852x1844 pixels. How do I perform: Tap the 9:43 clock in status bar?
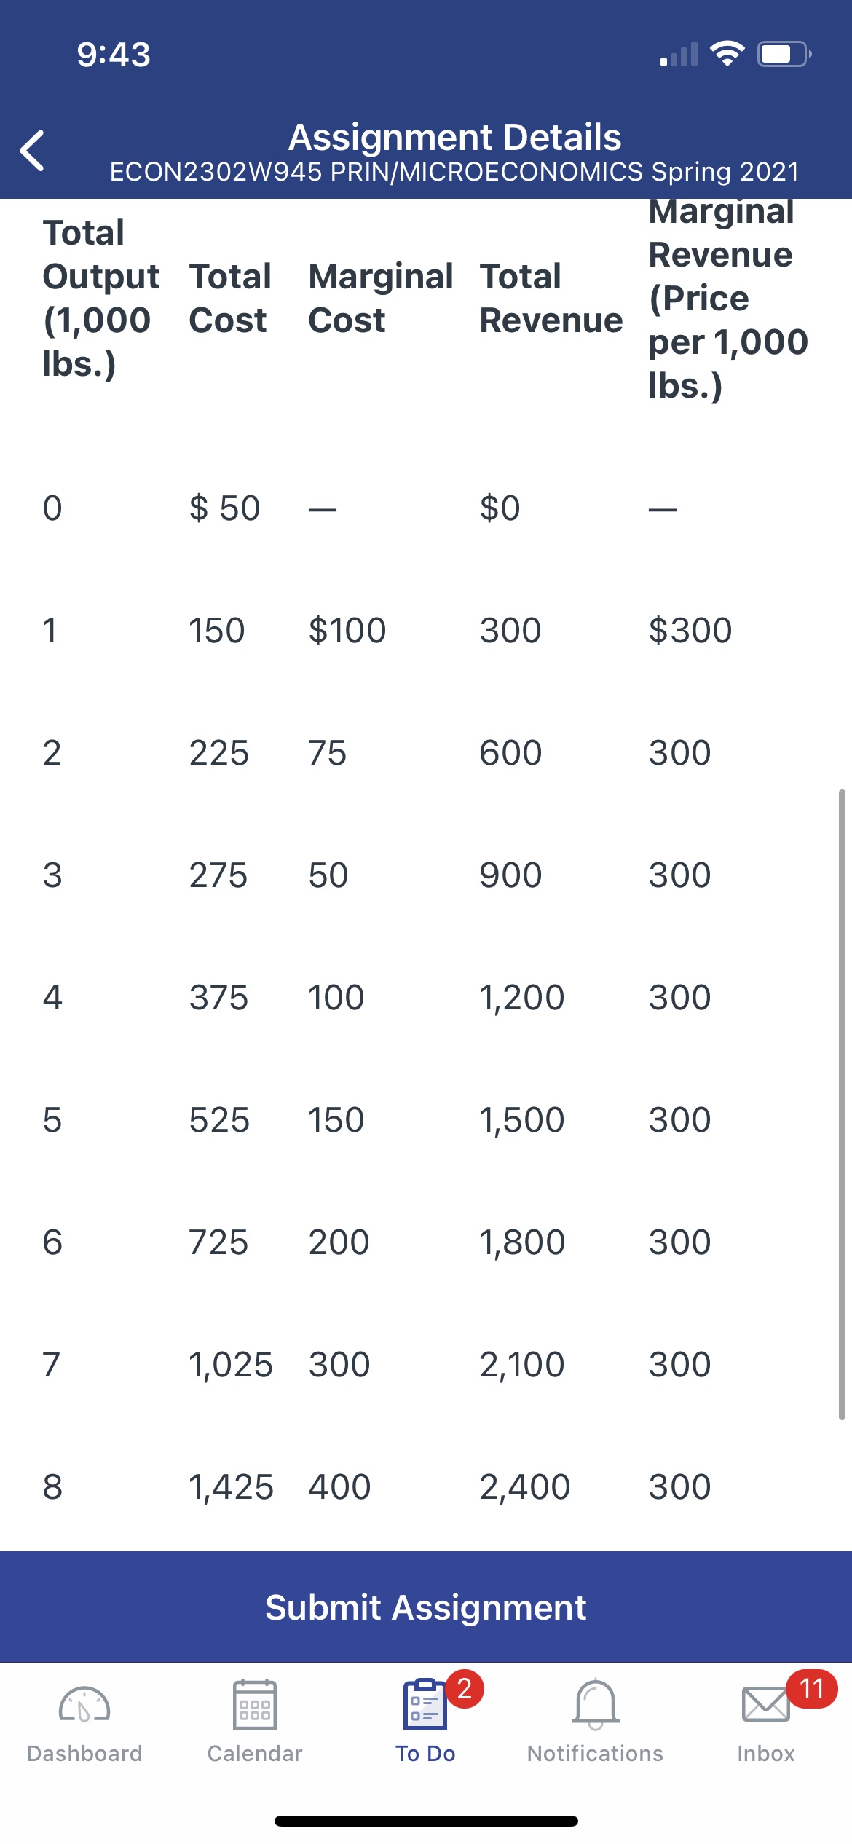[114, 55]
